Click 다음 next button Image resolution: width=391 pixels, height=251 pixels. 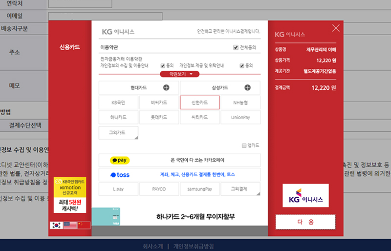coord(305,222)
